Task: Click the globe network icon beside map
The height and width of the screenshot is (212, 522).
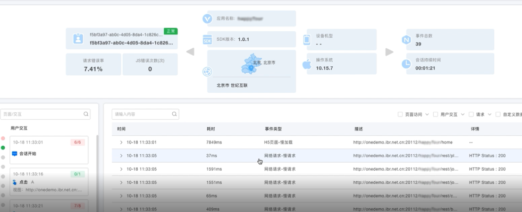Action: pos(207,72)
